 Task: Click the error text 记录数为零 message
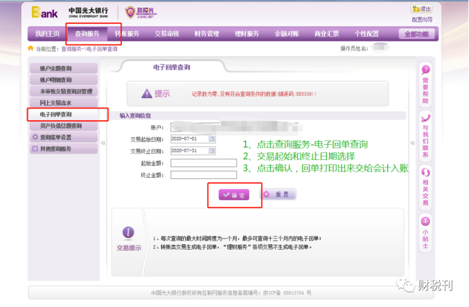click(x=254, y=94)
